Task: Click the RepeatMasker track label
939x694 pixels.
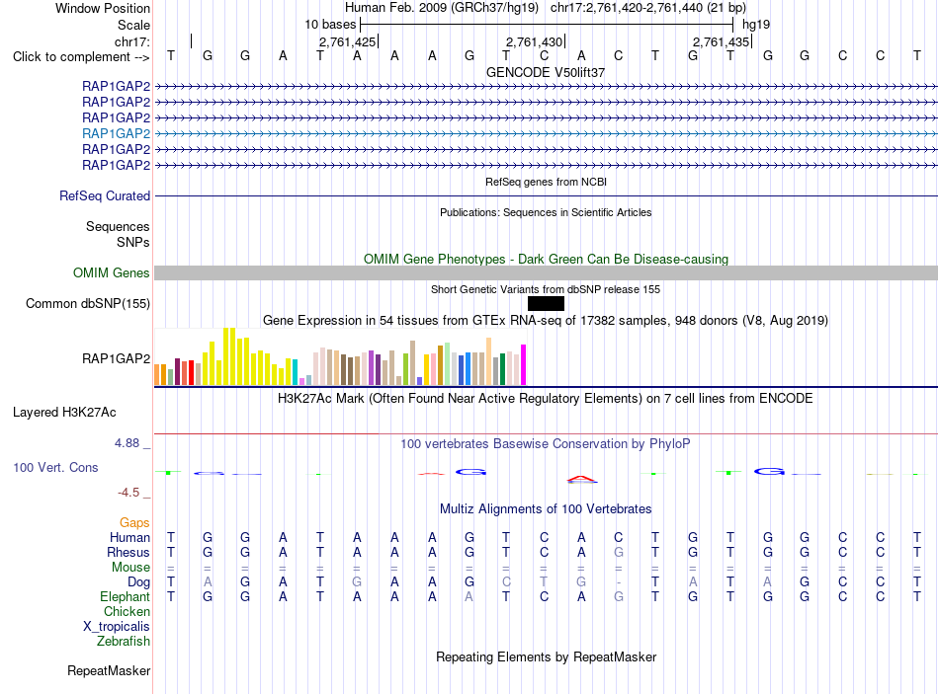Action: 109,670
